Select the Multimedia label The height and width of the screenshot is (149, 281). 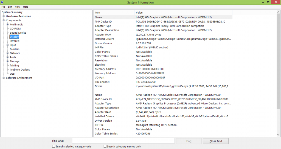pos(16,24)
